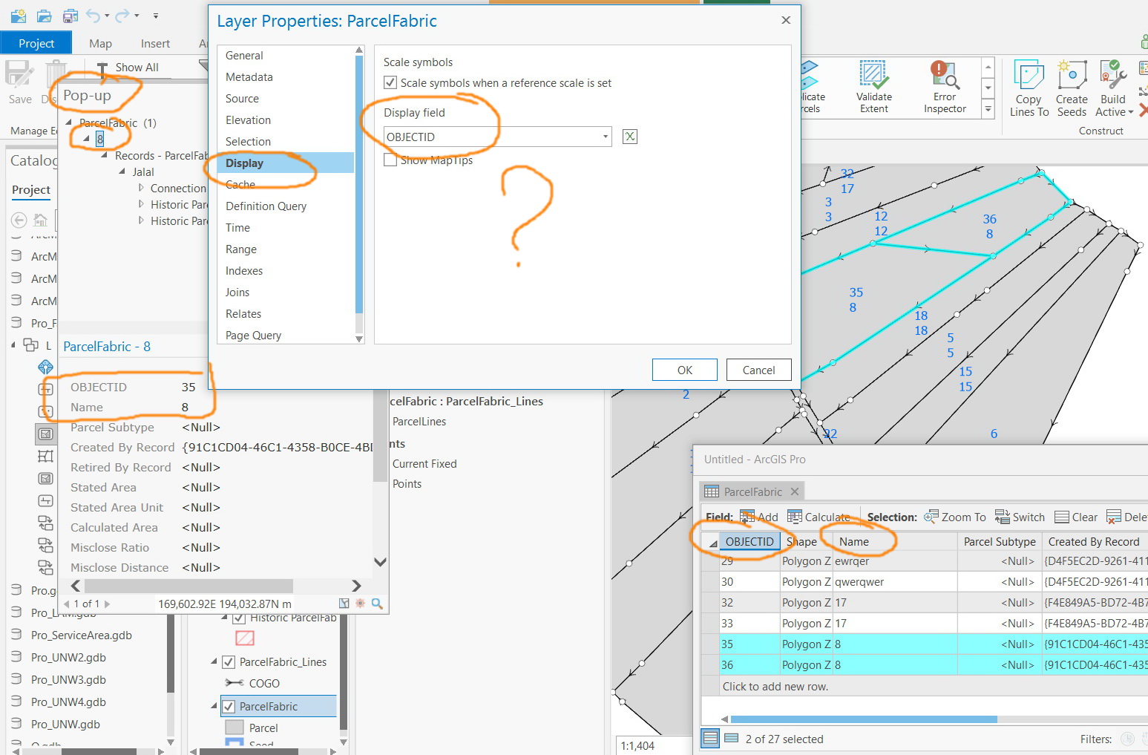The height and width of the screenshot is (755, 1148).
Task: Click the Pro_ServiceArea.gdb database icon
Action: [x=17, y=635]
